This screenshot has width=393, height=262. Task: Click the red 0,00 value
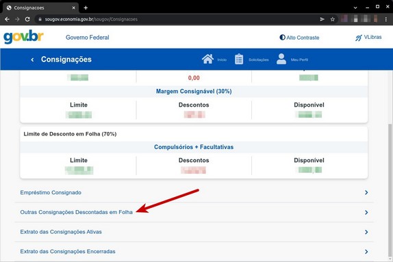194,78
